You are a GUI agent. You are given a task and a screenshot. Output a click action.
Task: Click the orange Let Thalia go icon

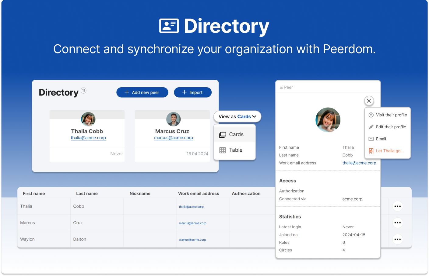coord(371,151)
